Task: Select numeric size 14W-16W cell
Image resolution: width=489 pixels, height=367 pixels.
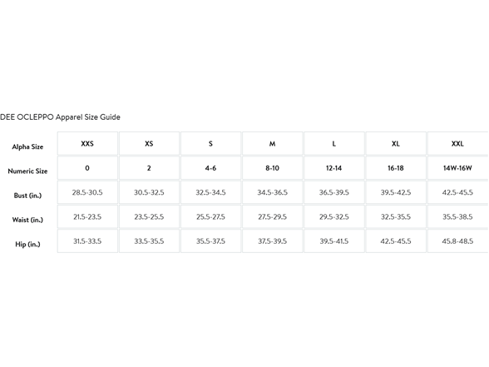Action: coord(457,168)
